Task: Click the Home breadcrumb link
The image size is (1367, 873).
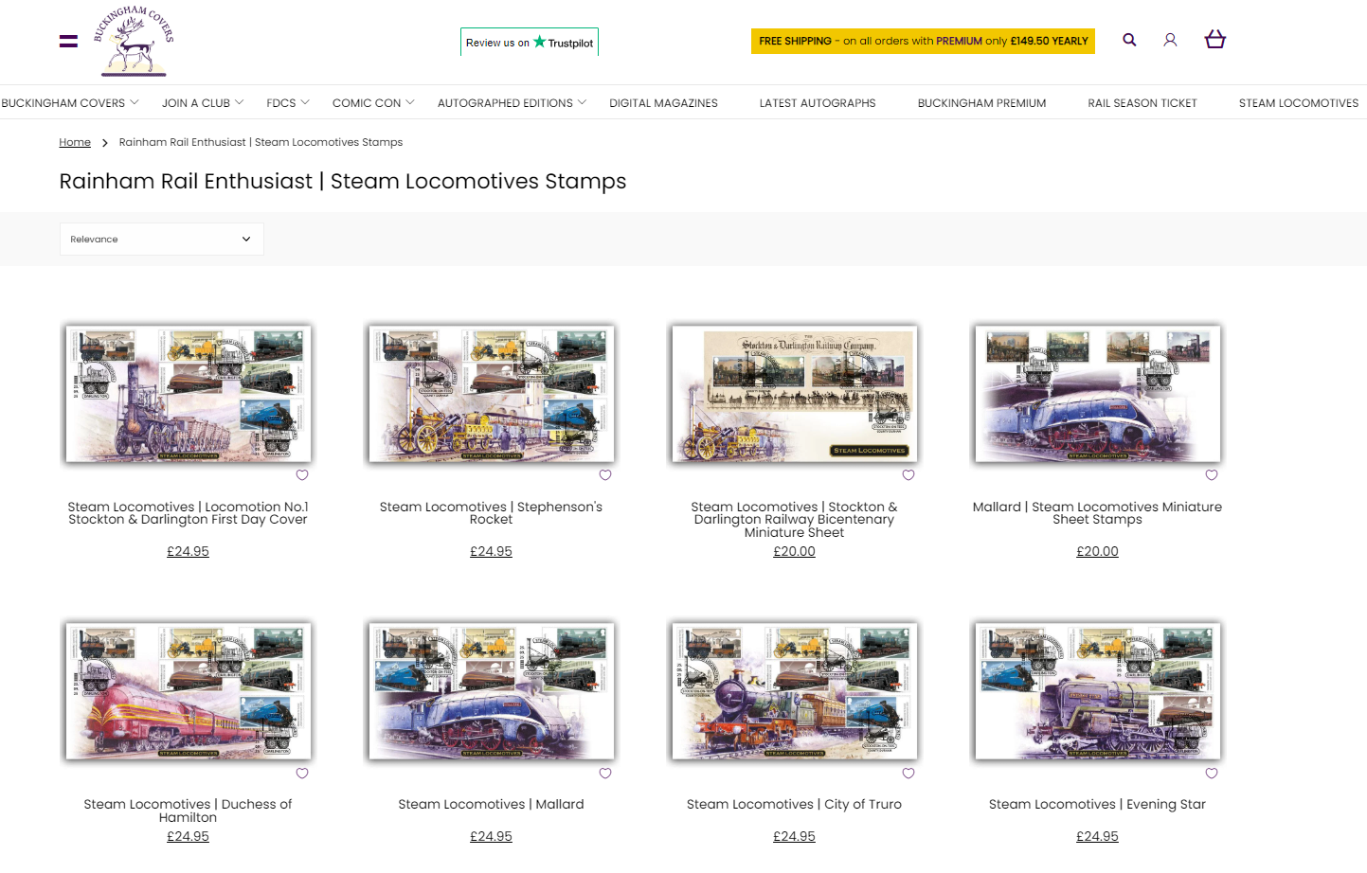Action: (x=75, y=142)
